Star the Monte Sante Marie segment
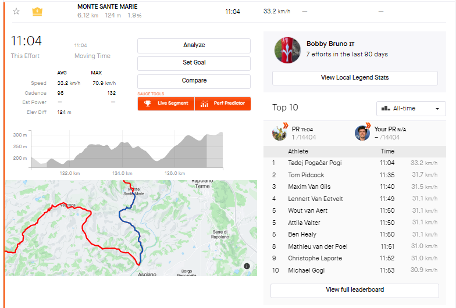Image resolution: width=456 pixels, height=308 pixels. coord(16,12)
